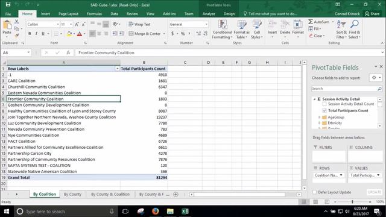Expand the Ethnicity field folder
This screenshot has width=386, height=217.
319,123
